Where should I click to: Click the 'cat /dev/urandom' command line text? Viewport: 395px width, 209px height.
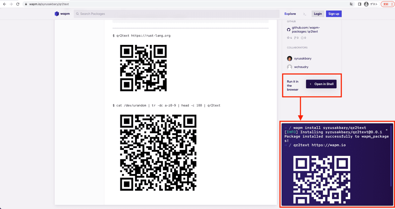coord(166,105)
